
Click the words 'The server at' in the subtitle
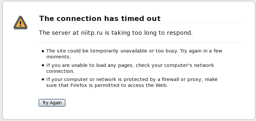(x=59, y=33)
